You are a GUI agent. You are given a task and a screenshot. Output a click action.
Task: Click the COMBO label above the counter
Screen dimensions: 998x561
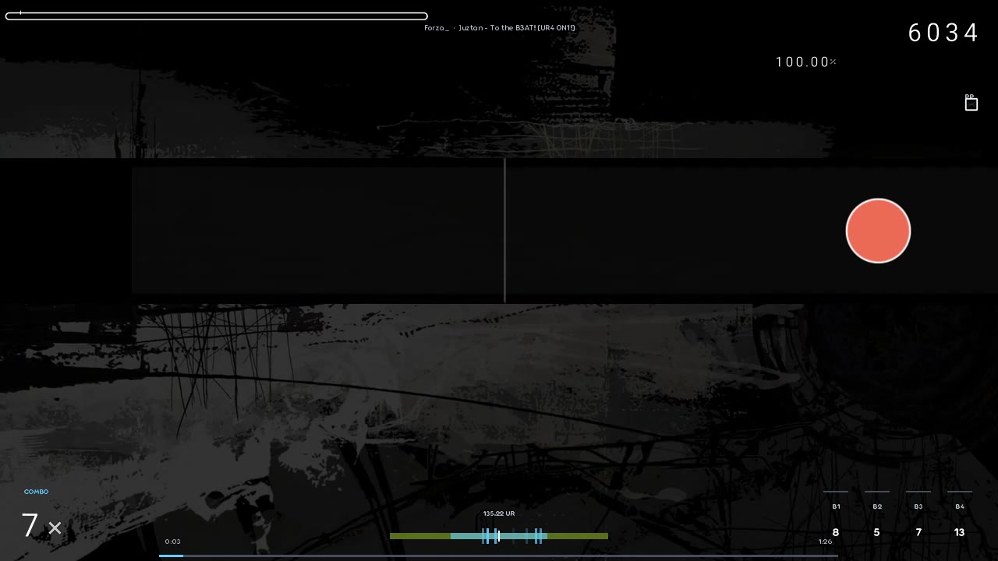click(36, 492)
